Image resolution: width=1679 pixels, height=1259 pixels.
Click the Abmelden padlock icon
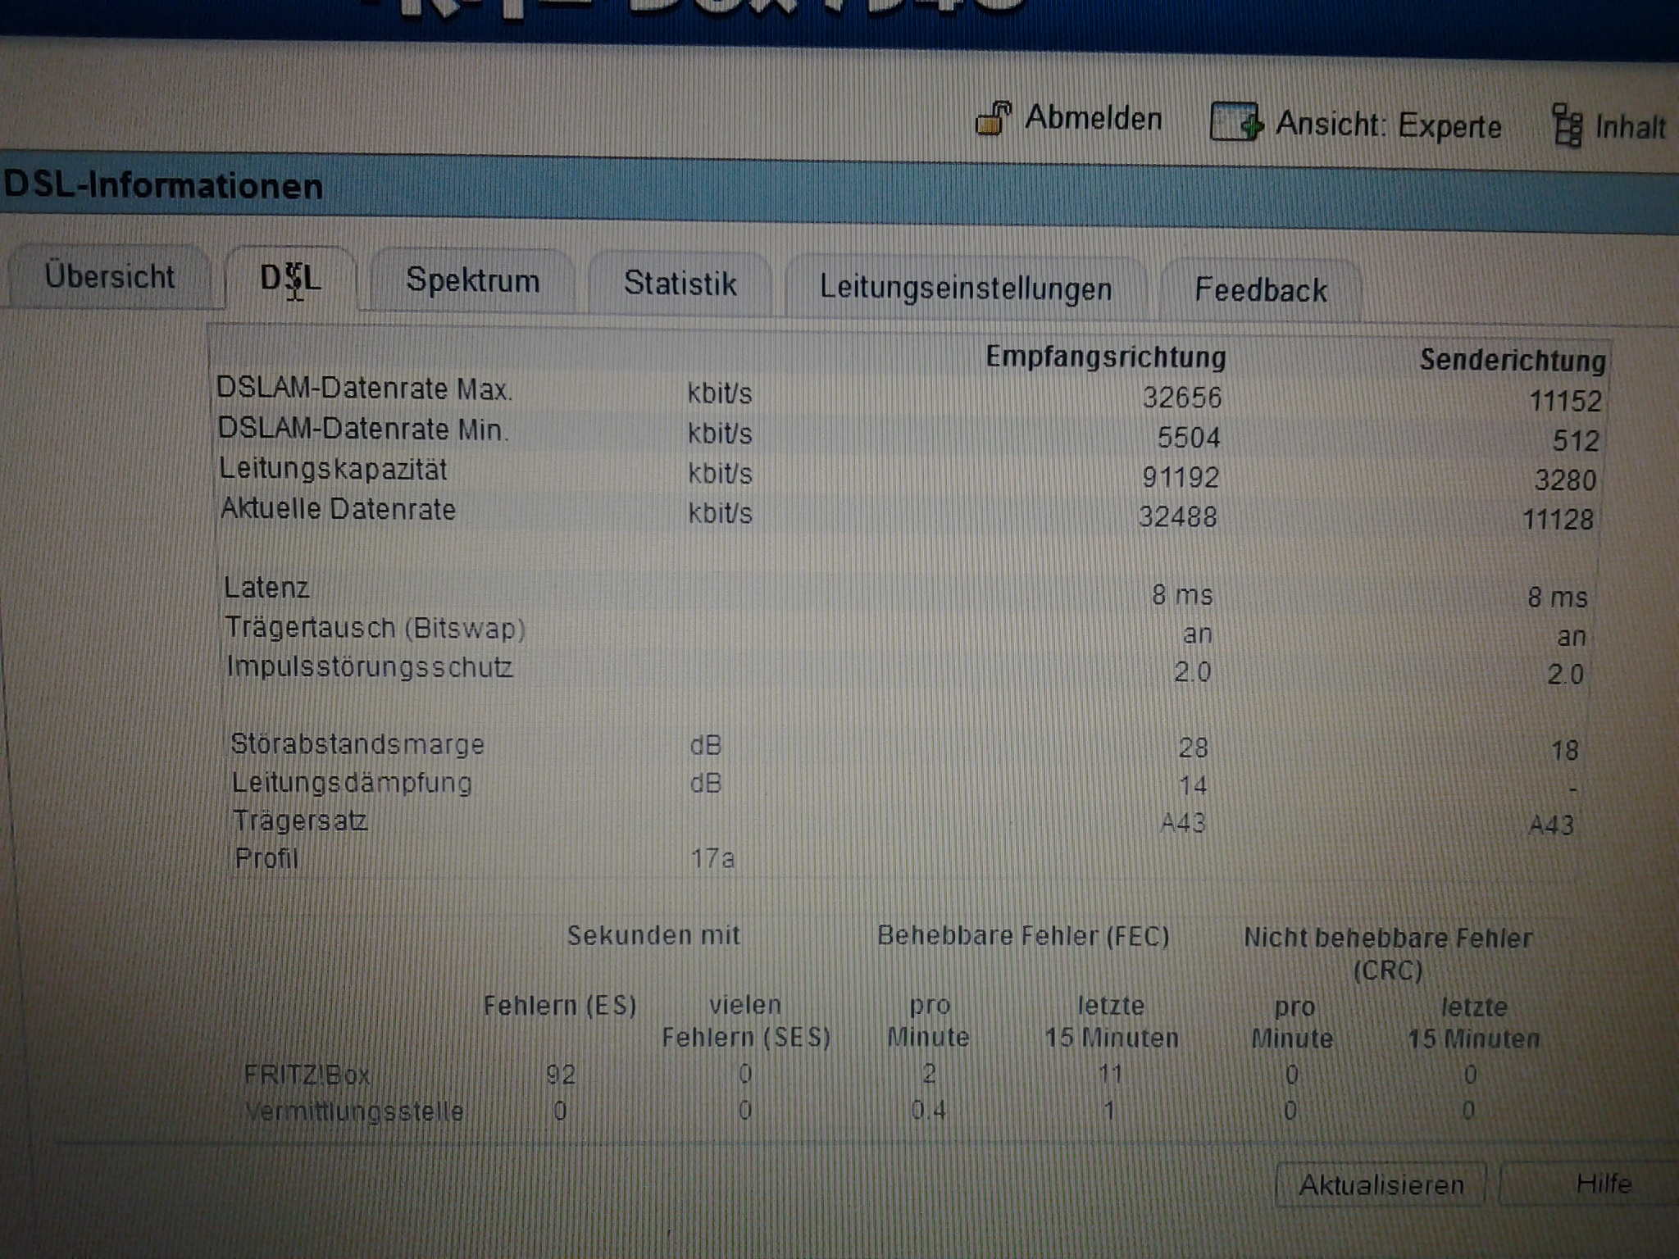(994, 119)
